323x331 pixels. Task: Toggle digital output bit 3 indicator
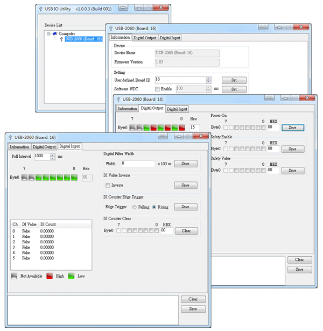[160, 128]
